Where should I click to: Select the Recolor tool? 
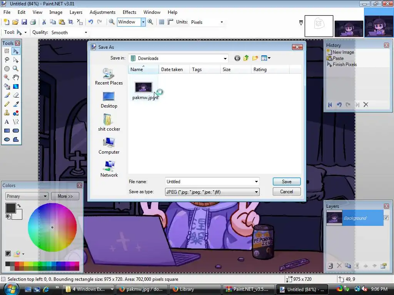pyautogui.click(x=16, y=113)
